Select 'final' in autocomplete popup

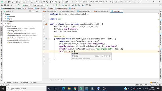(91, 54)
